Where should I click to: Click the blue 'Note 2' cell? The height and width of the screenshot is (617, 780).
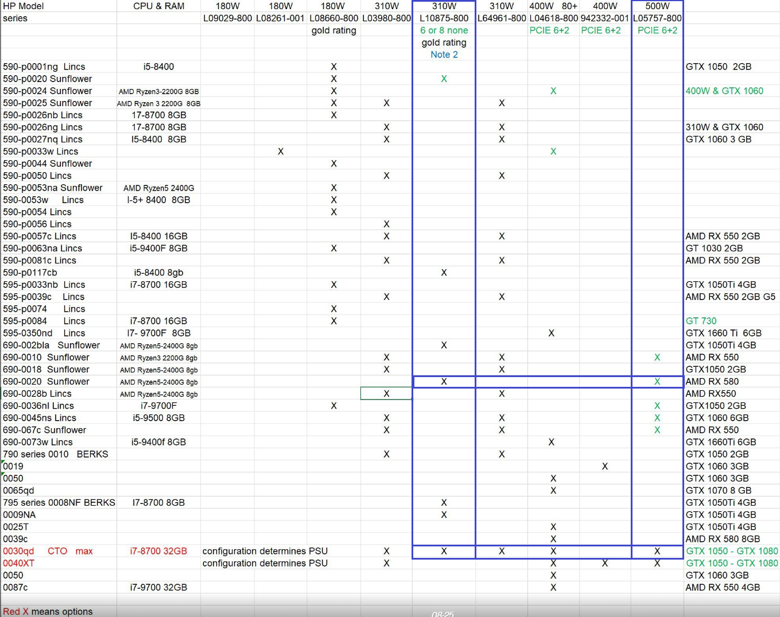[x=444, y=55]
